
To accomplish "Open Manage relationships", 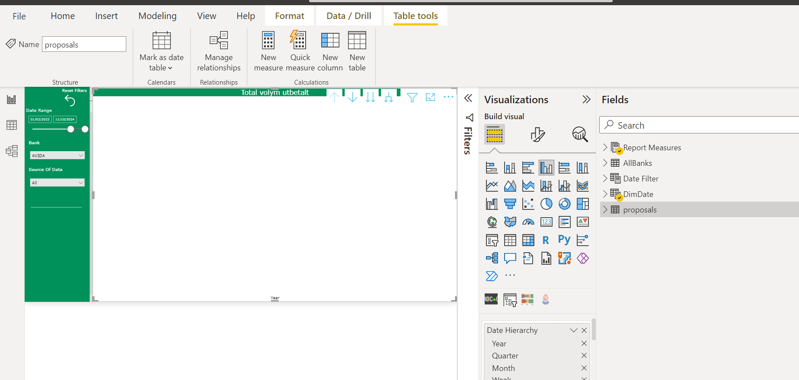I will 219,51.
